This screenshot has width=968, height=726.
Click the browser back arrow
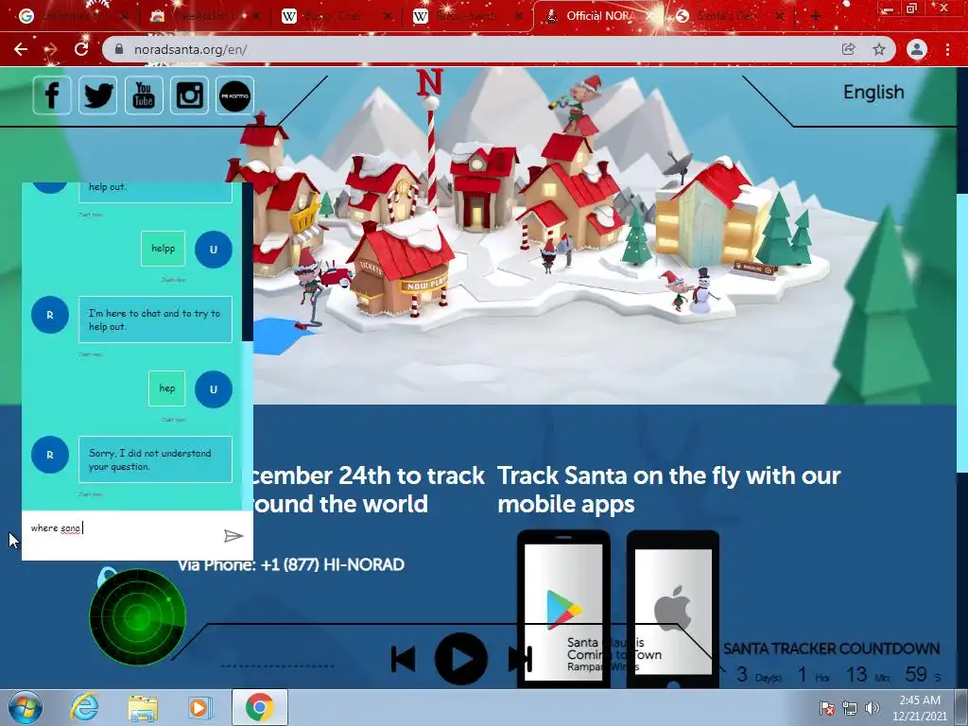point(21,49)
